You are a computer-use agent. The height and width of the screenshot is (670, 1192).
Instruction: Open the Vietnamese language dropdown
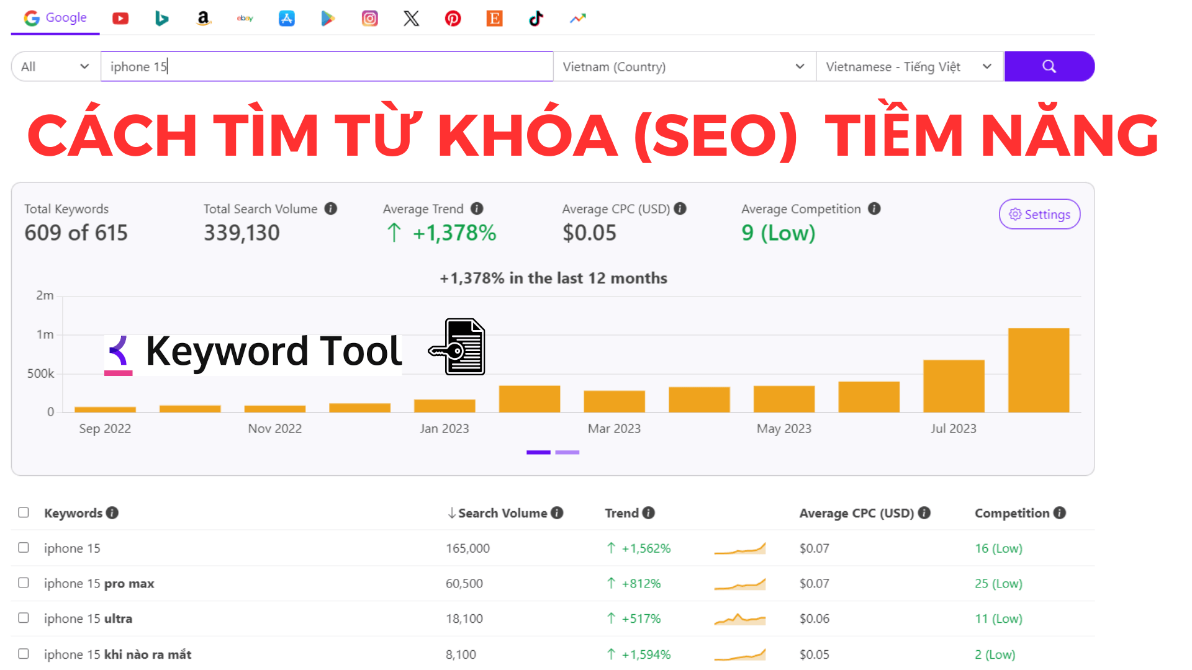(910, 66)
